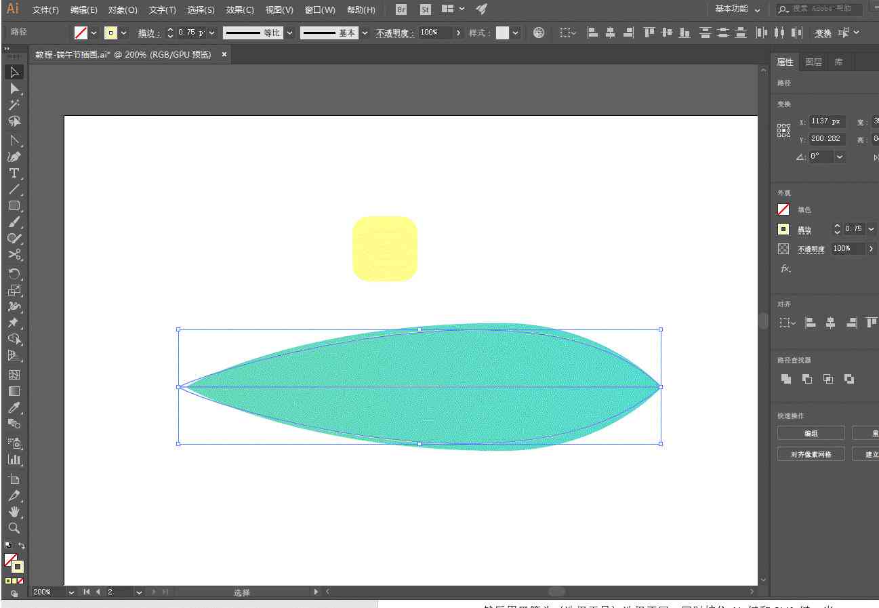This screenshot has width=879, height=608.
Task: Click vertical align top in control bar
Action: 649,33
